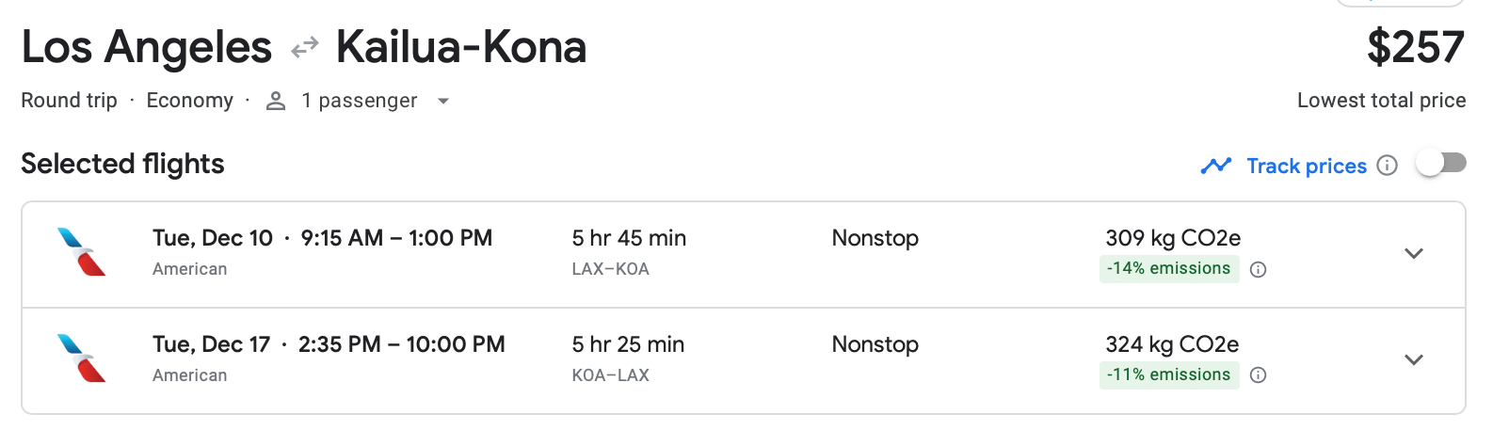Expand the Dec 17 KOA–LAX flight details
Viewport: 1493px width, 446px height.
point(1413,359)
